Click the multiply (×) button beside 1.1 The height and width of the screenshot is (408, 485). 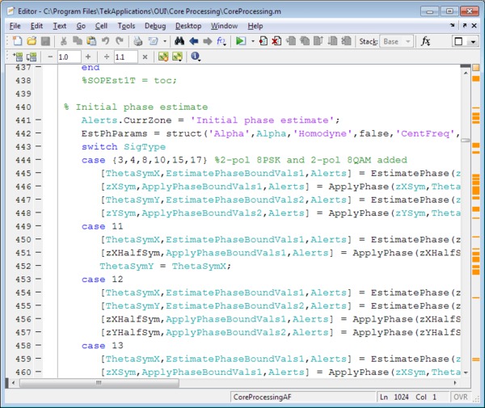[x=145, y=57]
